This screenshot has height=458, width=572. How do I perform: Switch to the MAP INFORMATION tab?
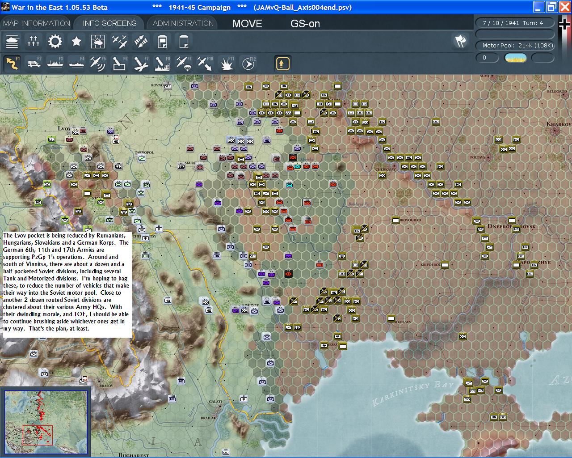coord(37,23)
